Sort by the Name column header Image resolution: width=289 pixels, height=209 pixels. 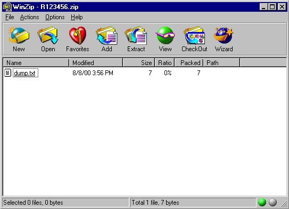coord(36,63)
